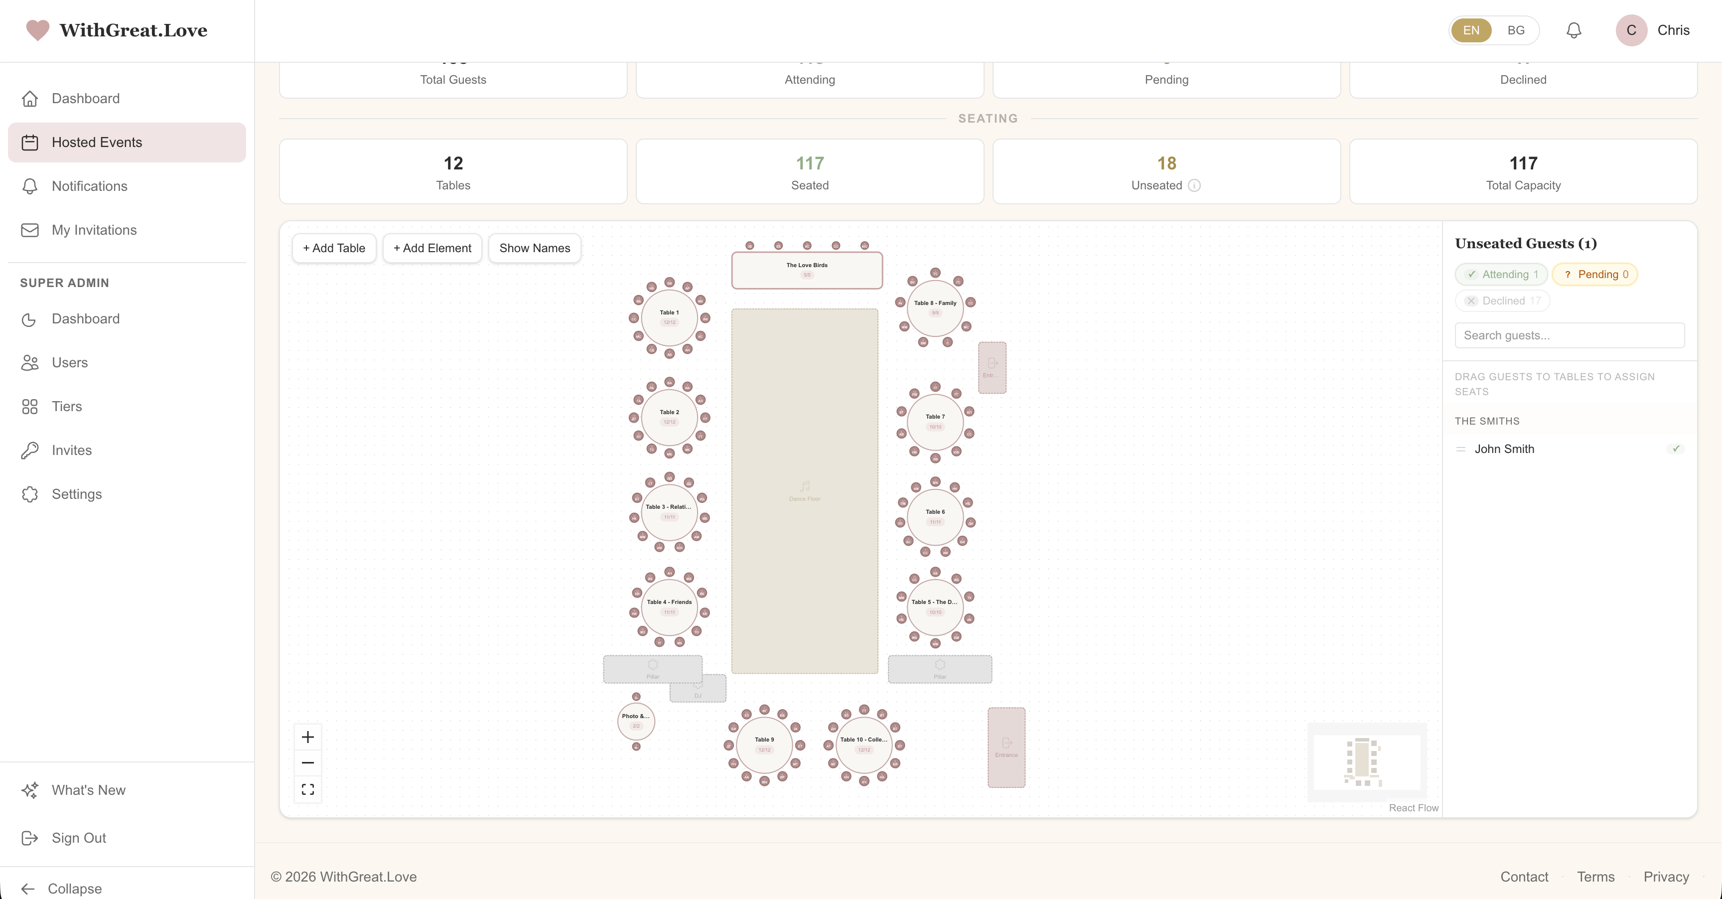Click the WithGreat.Love heart logo
The image size is (1722, 899).
click(37, 30)
